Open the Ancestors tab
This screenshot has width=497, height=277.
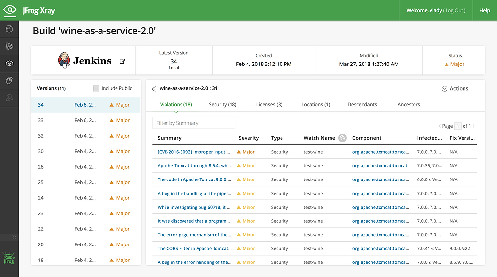tap(409, 105)
